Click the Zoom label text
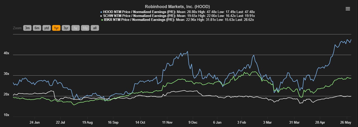This screenshot has height=127, width=358. point(17,28)
